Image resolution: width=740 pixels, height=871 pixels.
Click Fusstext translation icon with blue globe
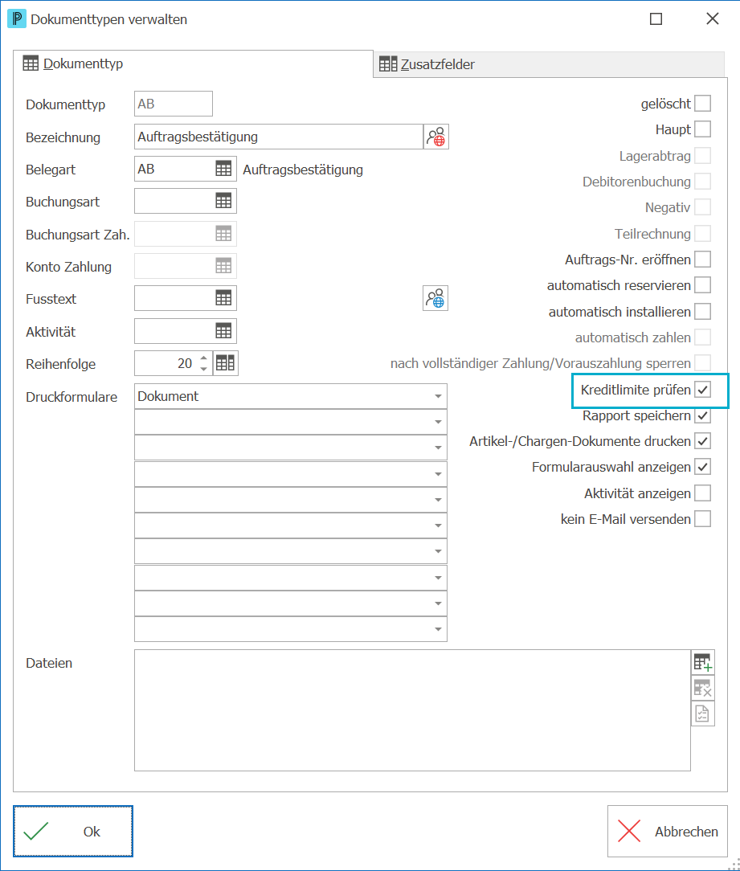point(435,298)
